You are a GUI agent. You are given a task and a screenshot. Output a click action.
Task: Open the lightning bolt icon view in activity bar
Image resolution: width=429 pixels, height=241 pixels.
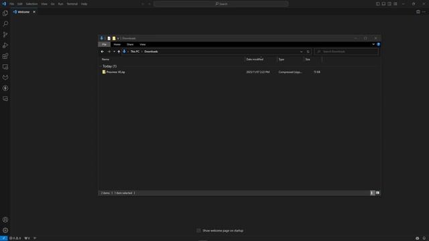coord(5,88)
